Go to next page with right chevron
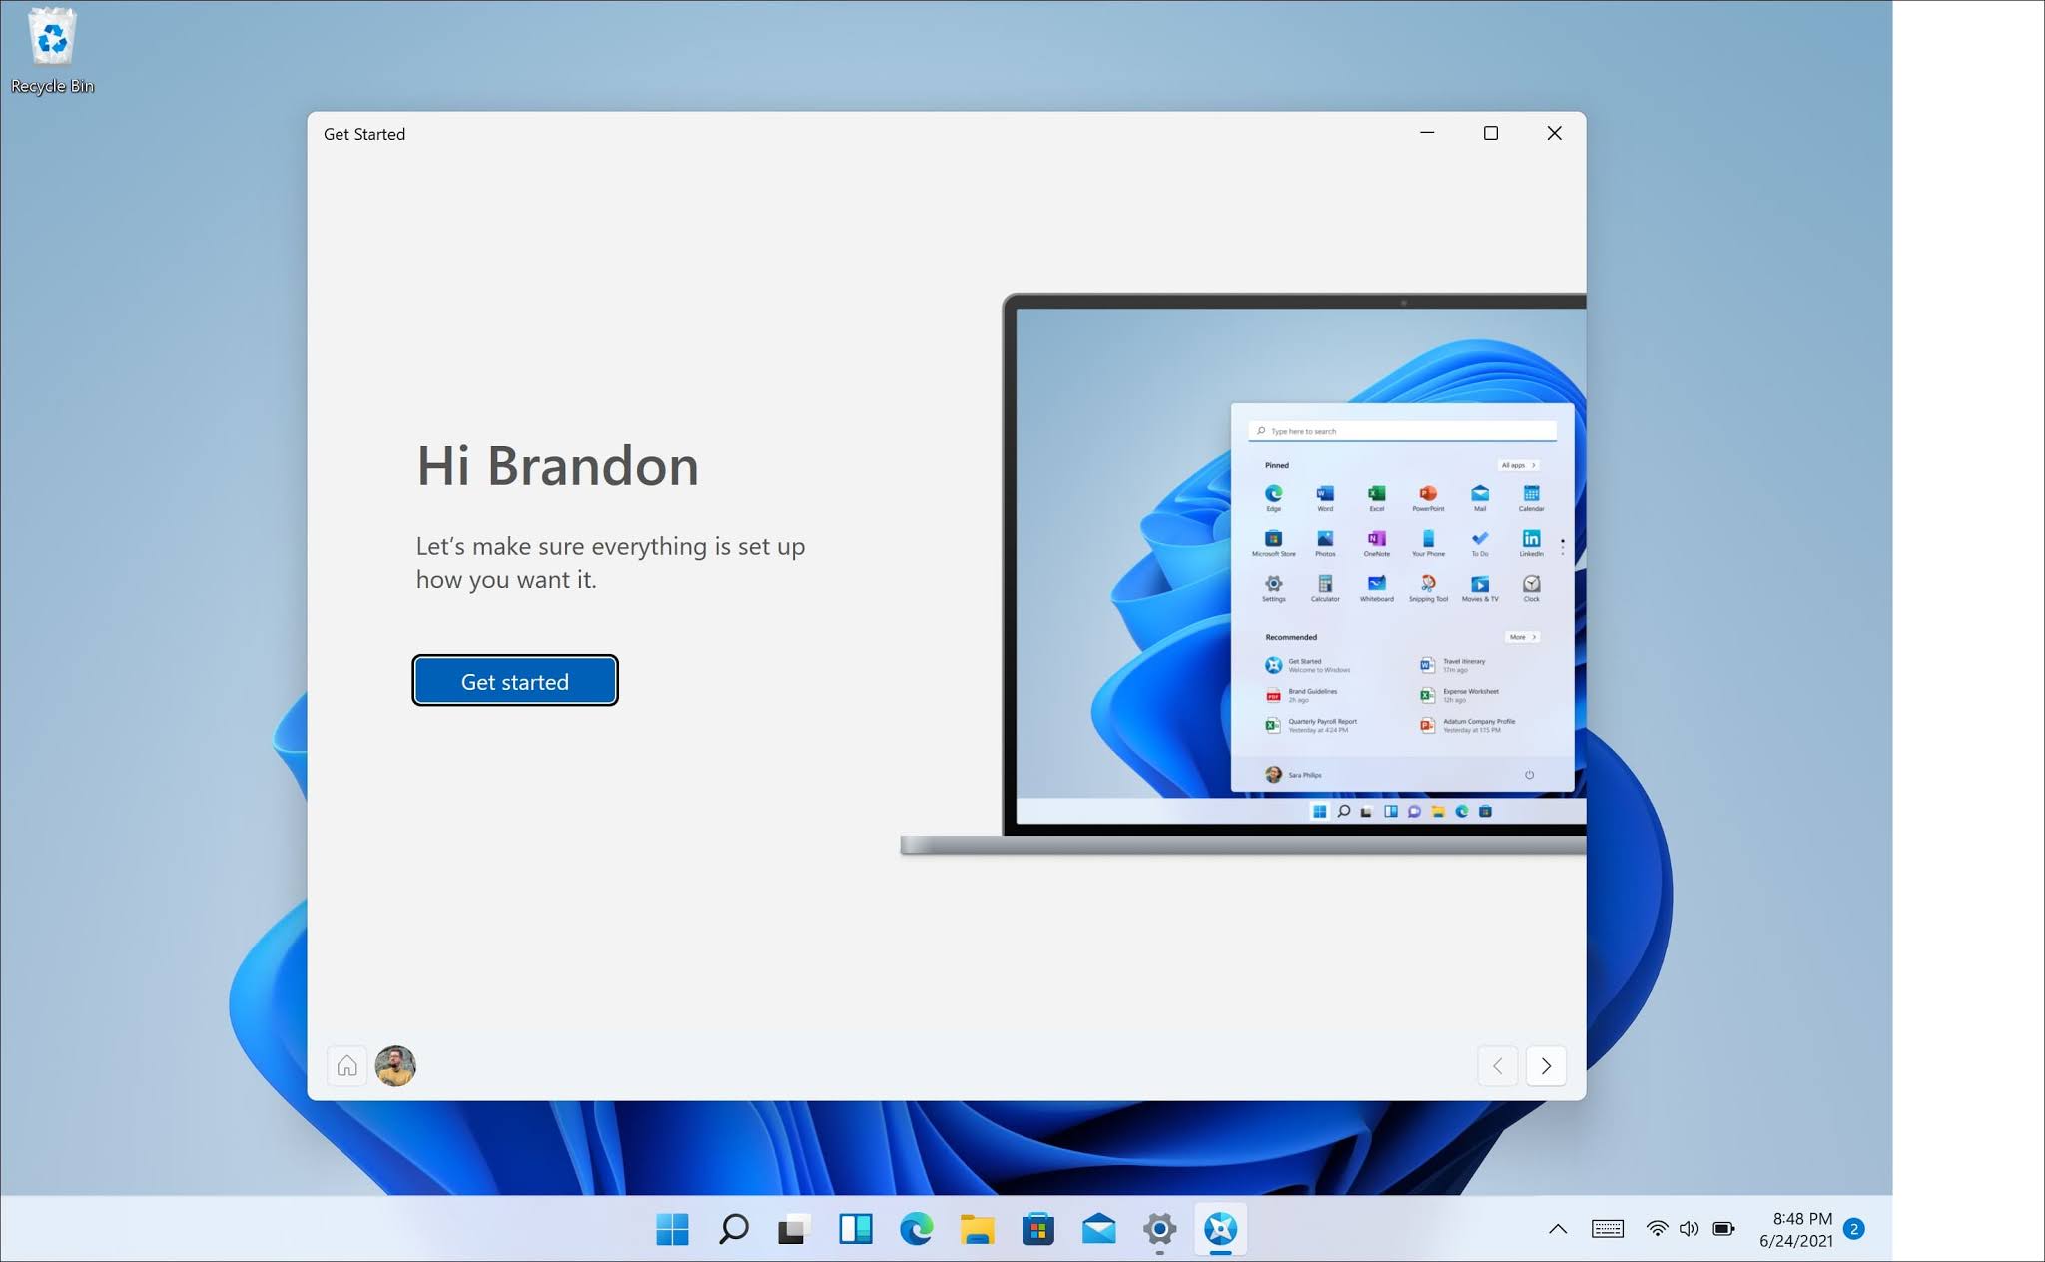 [x=1546, y=1066]
